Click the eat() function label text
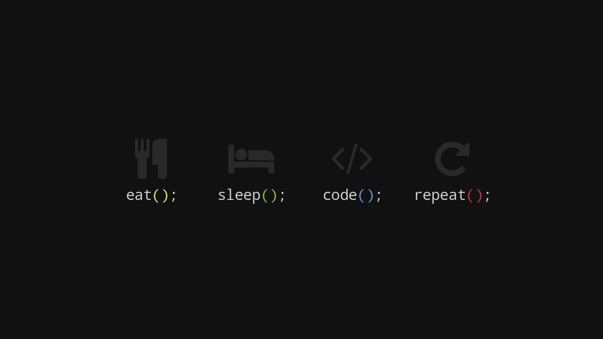The width and height of the screenshot is (603, 339). click(x=151, y=195)
